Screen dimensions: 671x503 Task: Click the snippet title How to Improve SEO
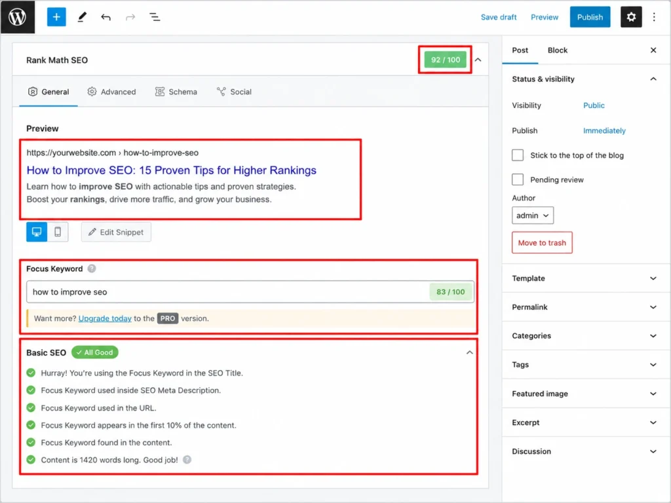[x=172, y=170]
